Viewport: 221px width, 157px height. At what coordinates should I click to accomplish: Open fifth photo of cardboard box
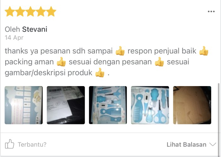(x=192, y=105)
